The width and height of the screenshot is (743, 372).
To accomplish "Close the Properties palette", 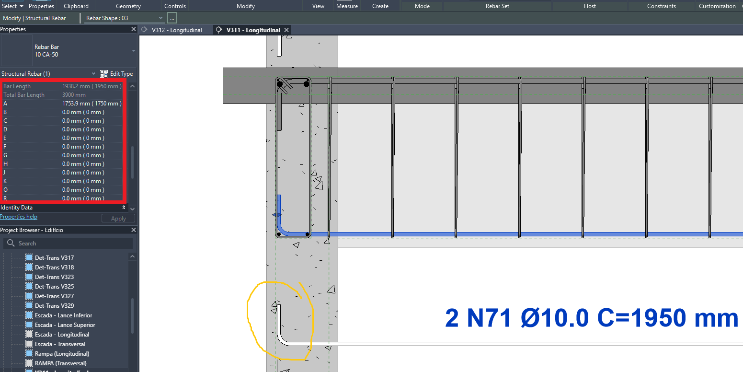I will (134, 29).
